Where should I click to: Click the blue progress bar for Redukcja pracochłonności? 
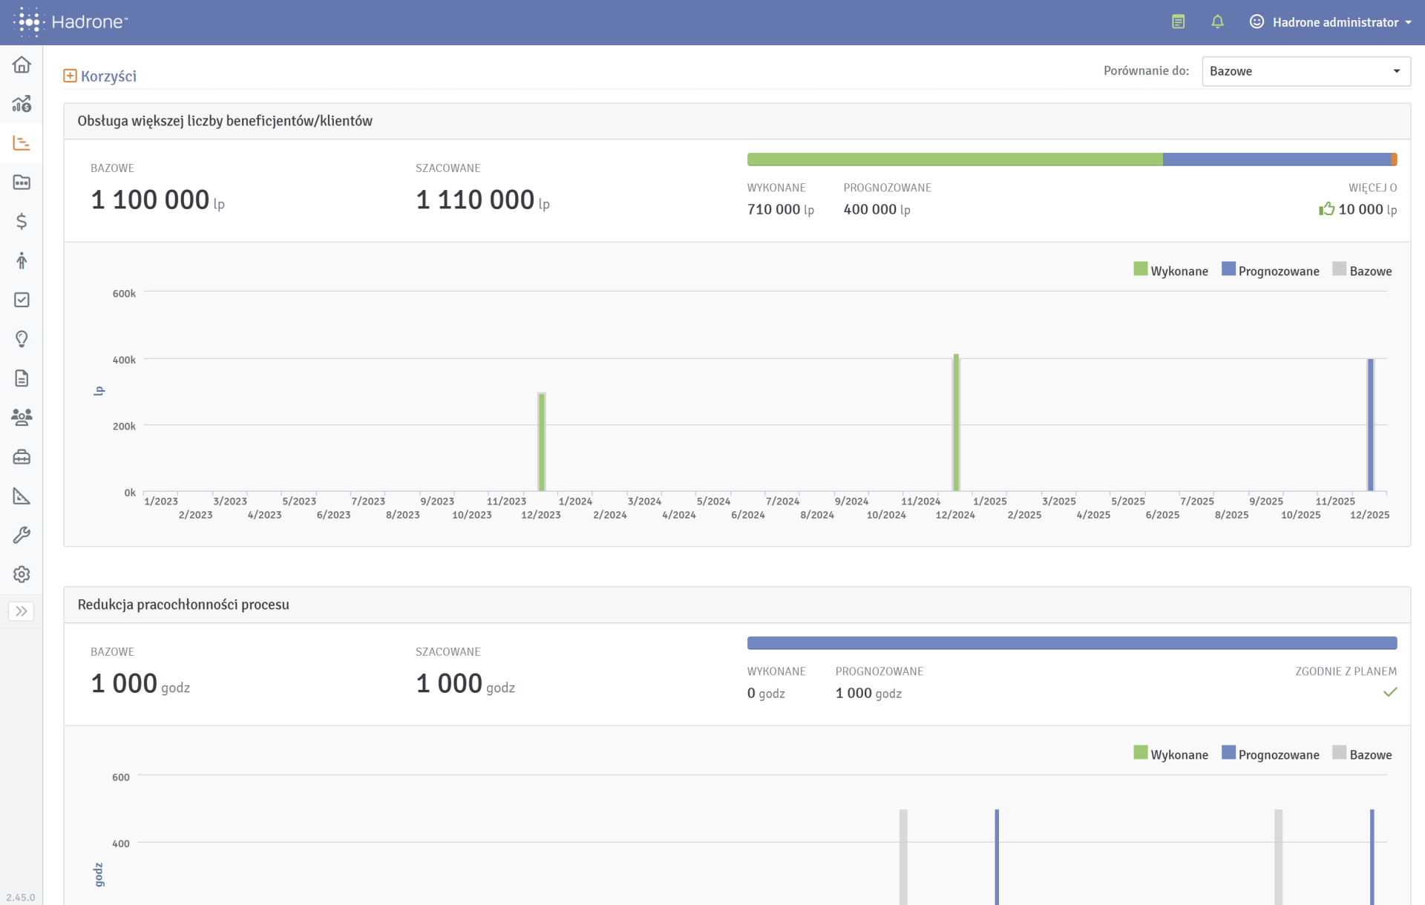[1072, 643]
